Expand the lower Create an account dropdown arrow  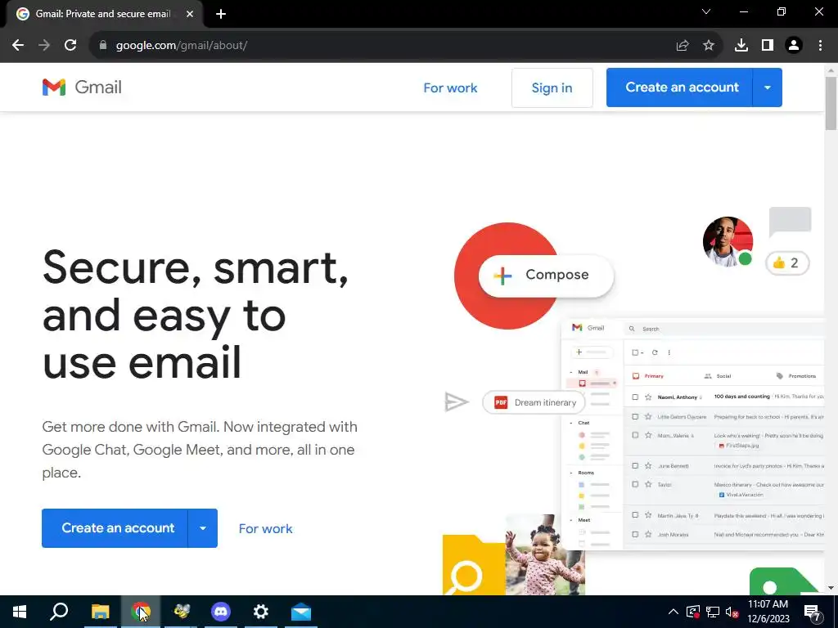[x=203, y=528]
